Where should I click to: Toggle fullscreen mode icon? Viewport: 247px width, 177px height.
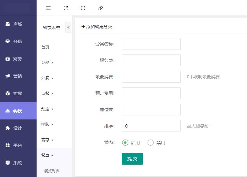click(65, 8)
